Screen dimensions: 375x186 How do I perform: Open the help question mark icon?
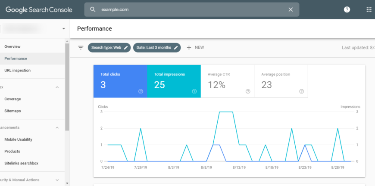pos(347,9)
